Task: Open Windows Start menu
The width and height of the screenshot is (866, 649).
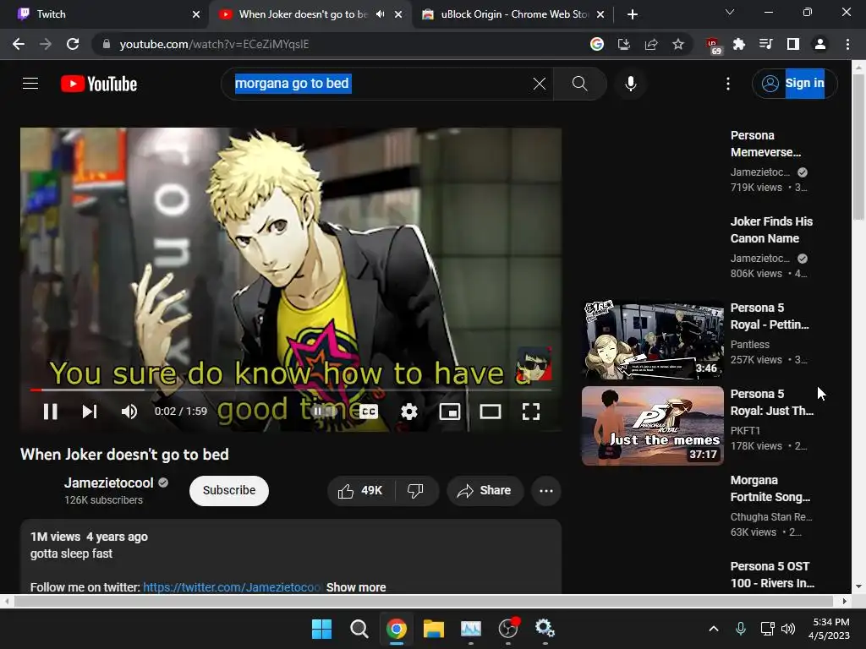Action: tap(321, 629)
